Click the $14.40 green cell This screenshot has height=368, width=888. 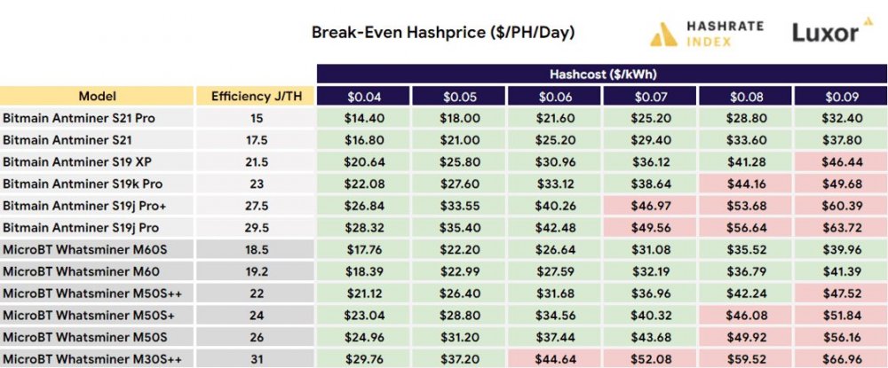(363, 118)
